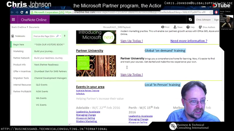Go to browser home icon
Screen dimensions: 234x131
coord(27,12)
